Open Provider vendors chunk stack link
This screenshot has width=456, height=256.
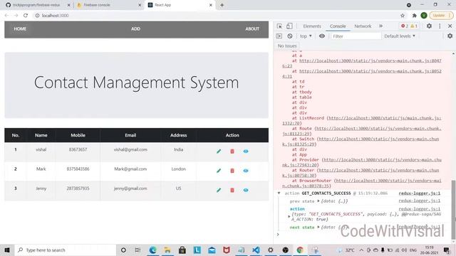click(362, 162)
